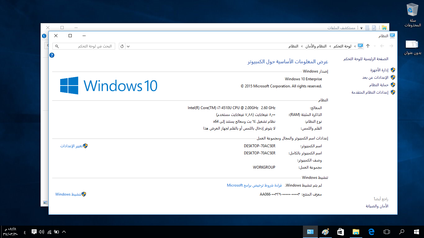Click the folder icon in File Explorer's title bar
This screenshot has height=238, width=424.
pos(384,28)
